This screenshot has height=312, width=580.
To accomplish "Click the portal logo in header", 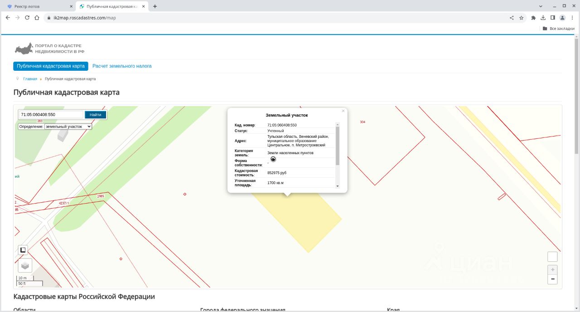I will pos(48,49).
